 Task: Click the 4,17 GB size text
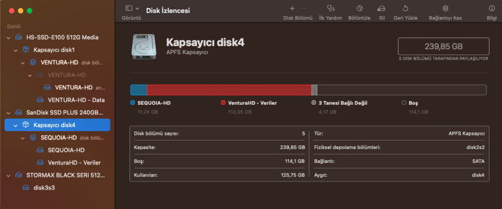tap(327, 112)
